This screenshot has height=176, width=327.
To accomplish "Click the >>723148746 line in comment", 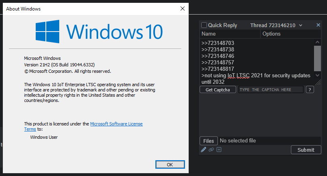I will 218,56.
